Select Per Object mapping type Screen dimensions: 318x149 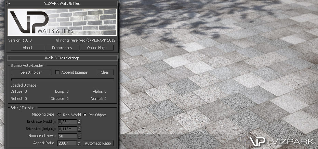click(85, 115)
